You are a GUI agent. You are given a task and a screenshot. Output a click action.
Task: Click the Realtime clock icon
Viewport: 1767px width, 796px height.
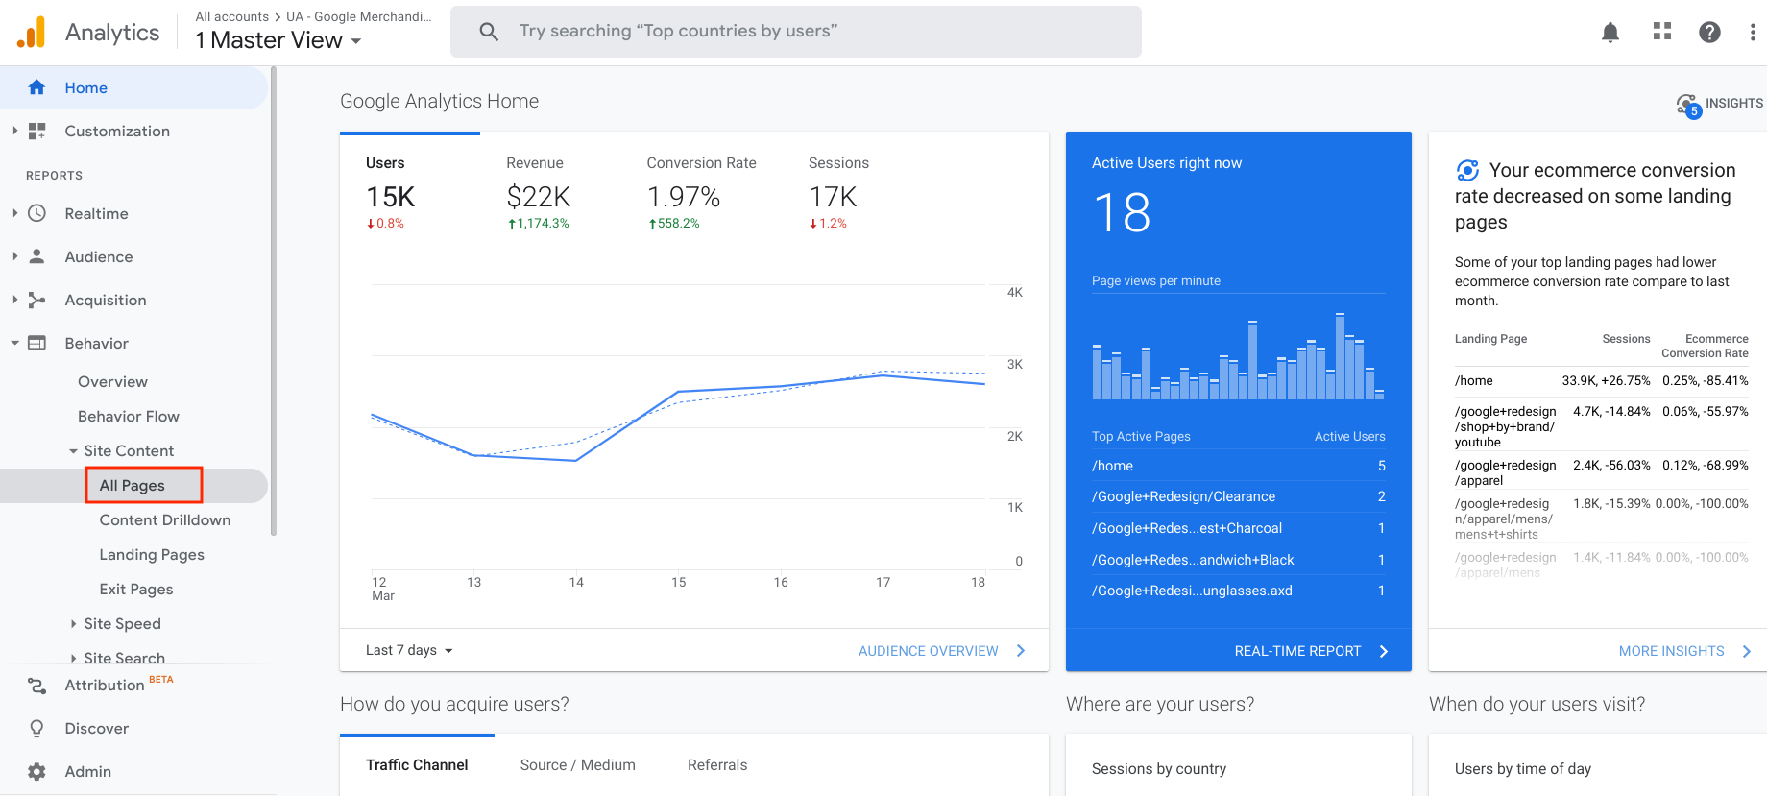pos(36,213)
